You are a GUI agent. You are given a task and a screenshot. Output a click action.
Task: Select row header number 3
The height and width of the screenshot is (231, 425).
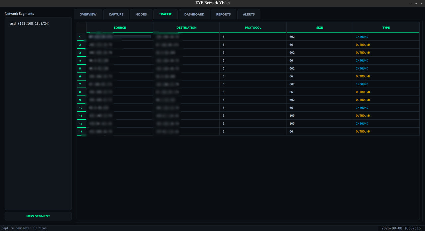pyautogui.click(x=81, y=53)
